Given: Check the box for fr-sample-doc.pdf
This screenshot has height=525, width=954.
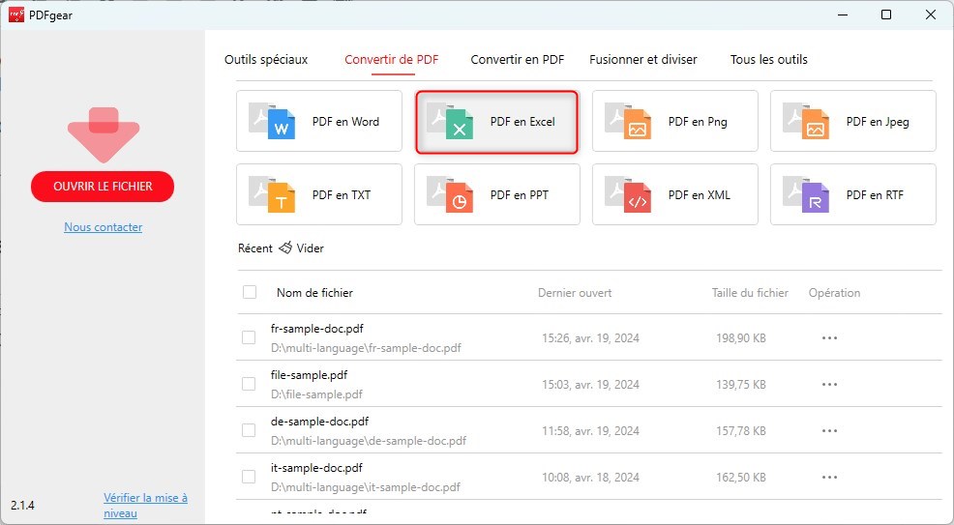Looking at the screenshot, I should (249, 337).
